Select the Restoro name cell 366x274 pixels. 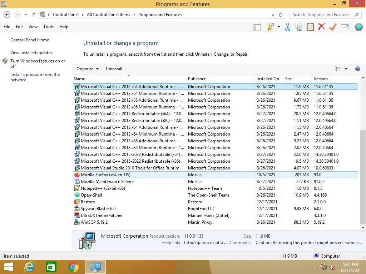(x=88, y=202)
